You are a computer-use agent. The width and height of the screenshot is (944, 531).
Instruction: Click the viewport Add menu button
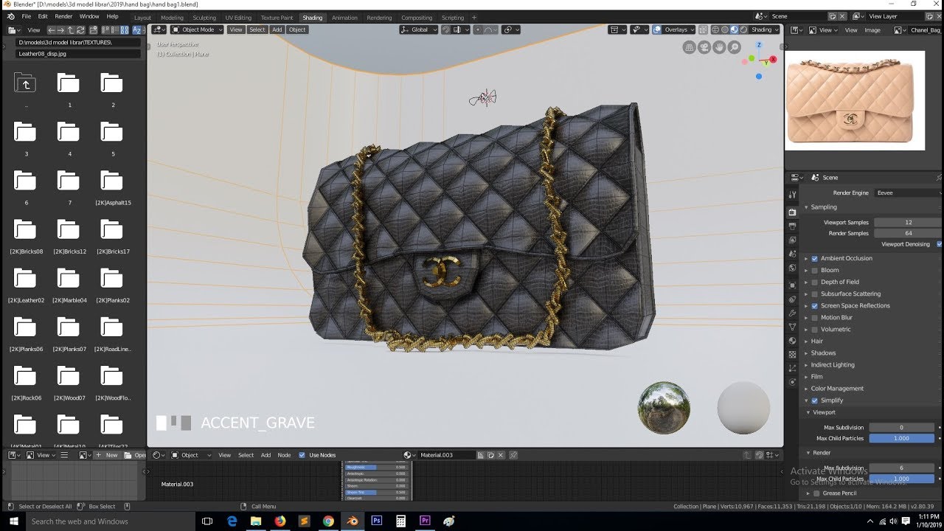coord(277,29)
